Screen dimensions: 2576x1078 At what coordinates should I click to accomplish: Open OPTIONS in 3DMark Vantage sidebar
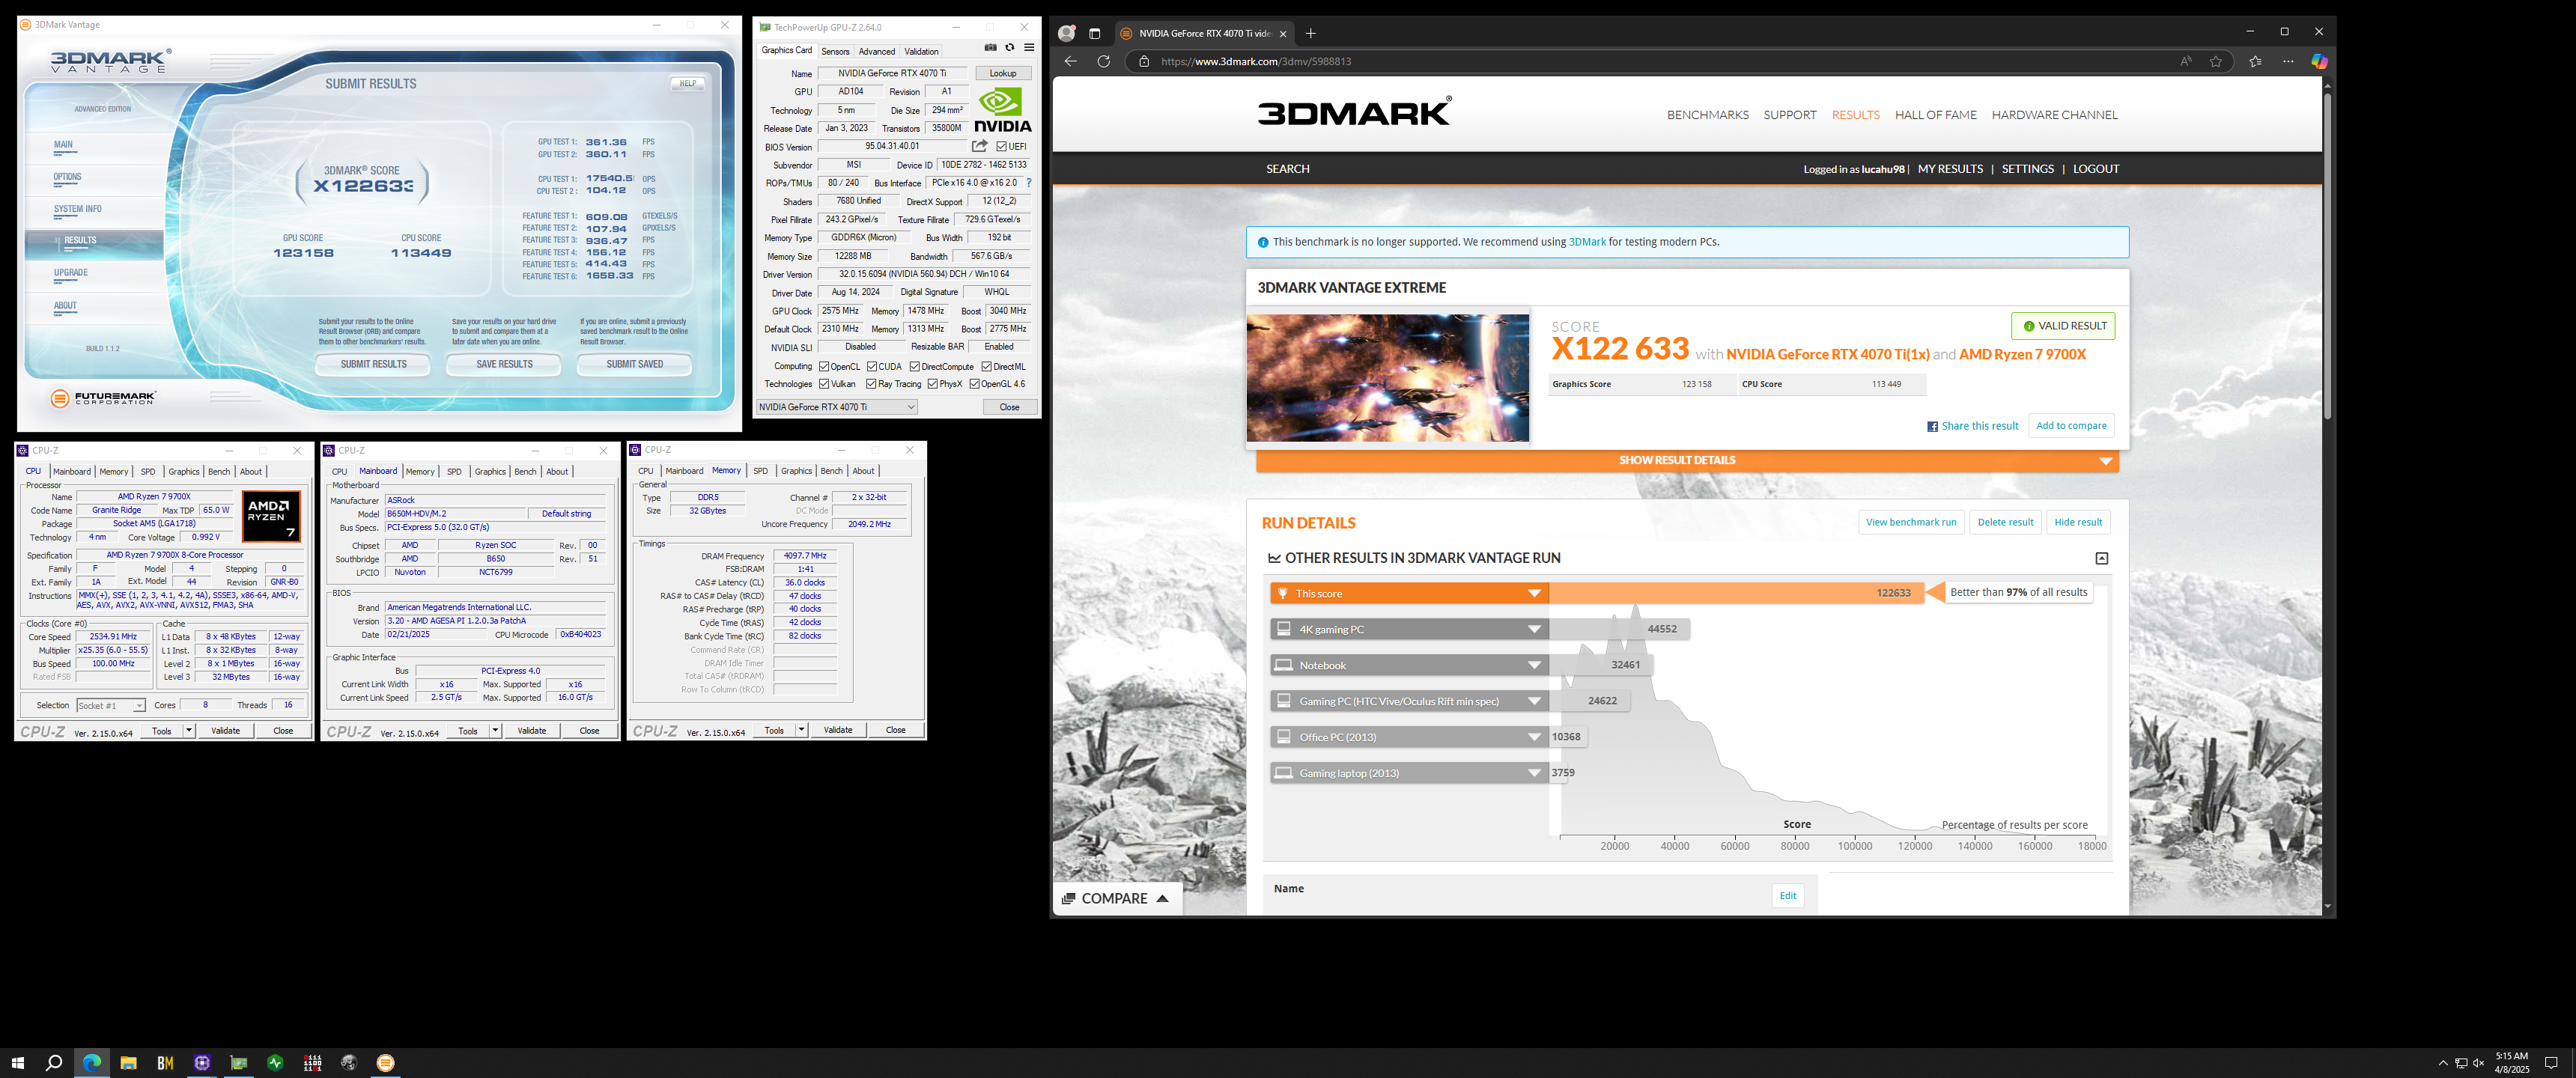[x=67, y=177]
